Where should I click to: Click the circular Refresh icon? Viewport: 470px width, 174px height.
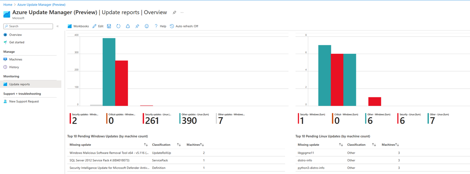tap(118, 26)
